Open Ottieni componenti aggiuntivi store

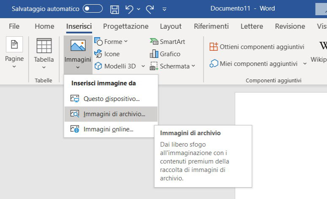(257, 47)
